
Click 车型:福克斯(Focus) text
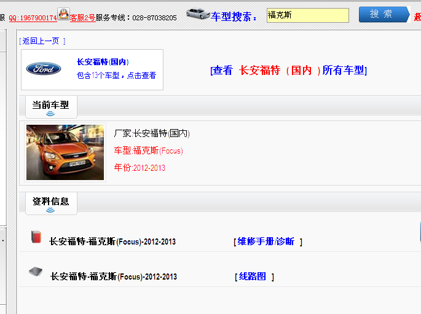pos(149,151)
